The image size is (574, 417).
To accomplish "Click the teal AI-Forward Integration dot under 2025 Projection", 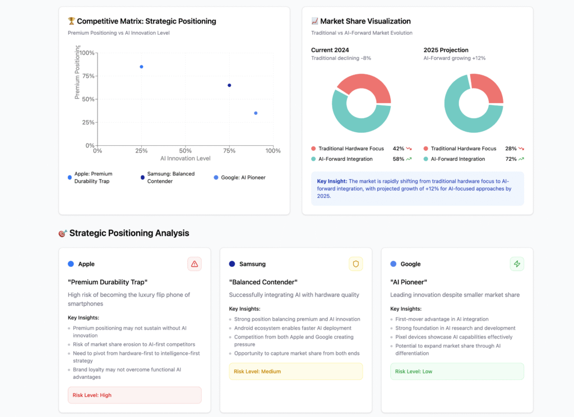I will (426, 159).
